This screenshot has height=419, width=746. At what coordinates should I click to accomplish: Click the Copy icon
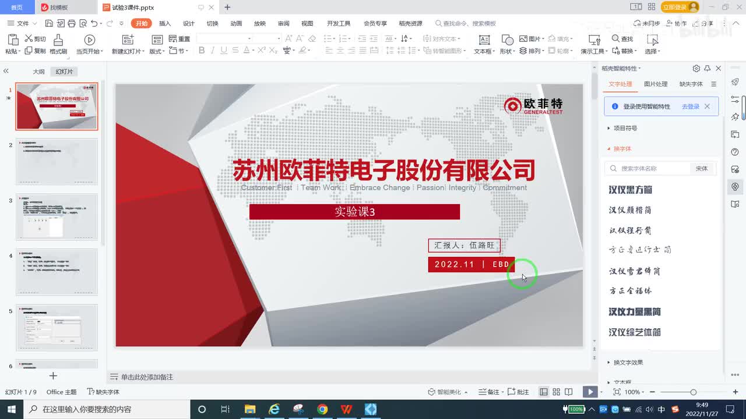(28, 51)
